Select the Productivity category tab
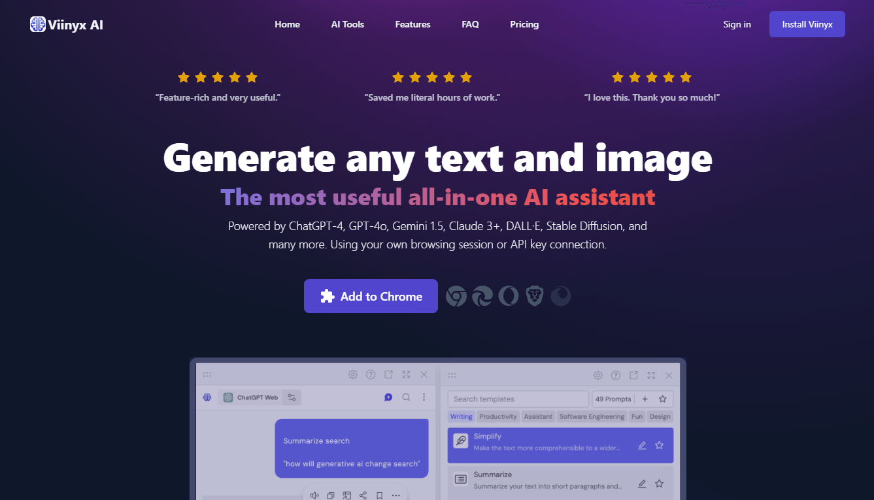 coord(498,416)
